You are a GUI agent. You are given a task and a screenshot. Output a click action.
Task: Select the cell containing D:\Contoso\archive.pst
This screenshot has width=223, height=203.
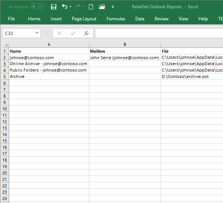(x=192, y=76)
